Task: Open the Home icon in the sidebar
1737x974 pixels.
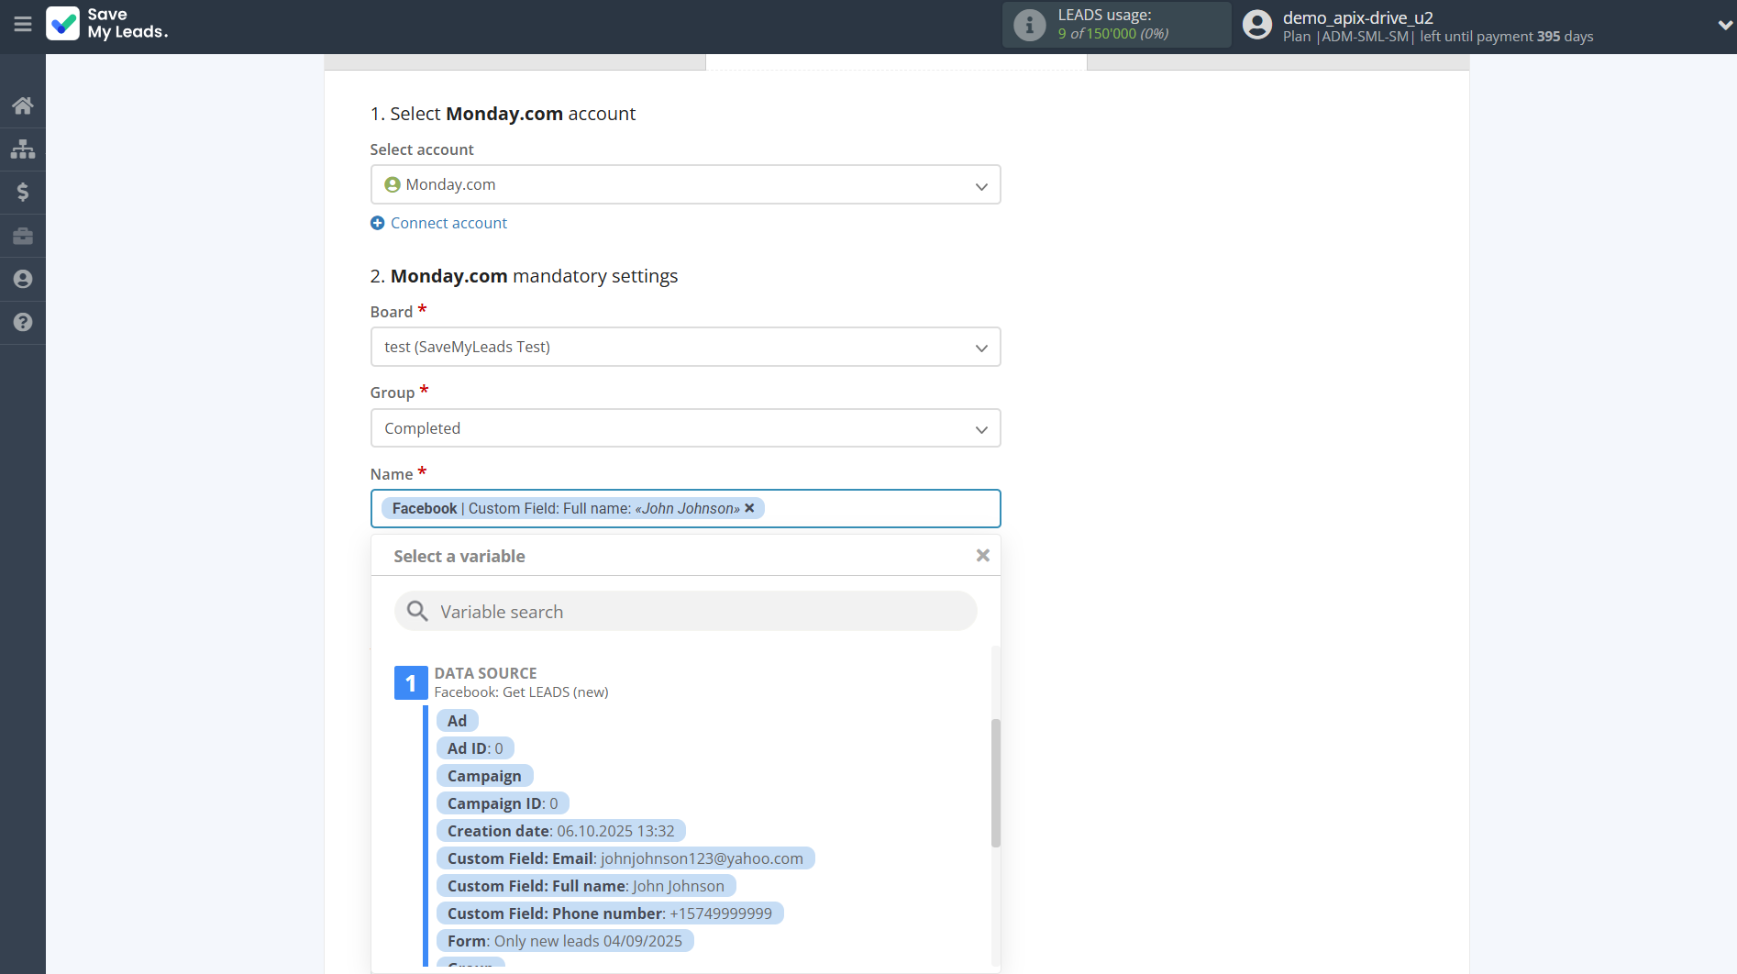Action: pos(23,105)
